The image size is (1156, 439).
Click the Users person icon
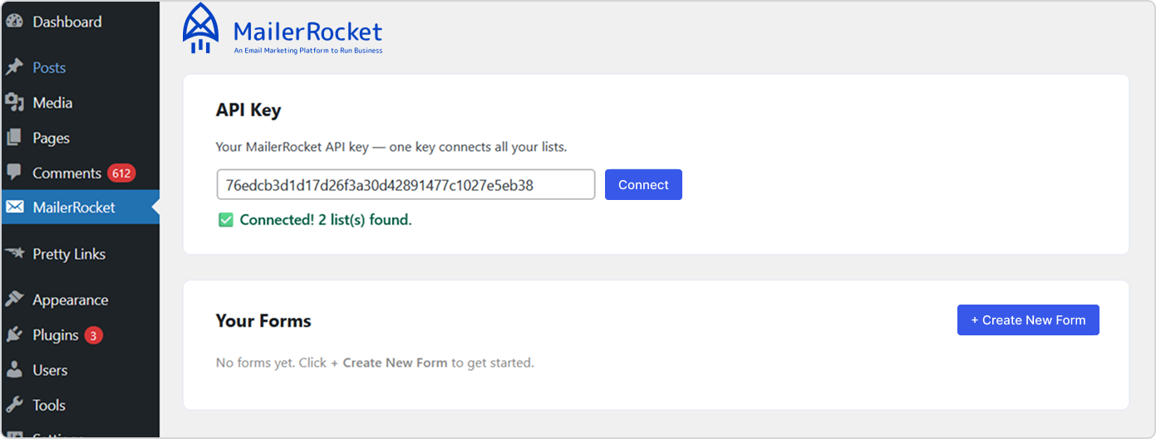(x=14, y=370)
